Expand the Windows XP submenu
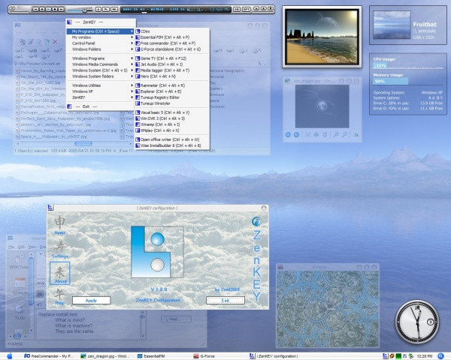 pyautogui.click(x=101, y=91)
